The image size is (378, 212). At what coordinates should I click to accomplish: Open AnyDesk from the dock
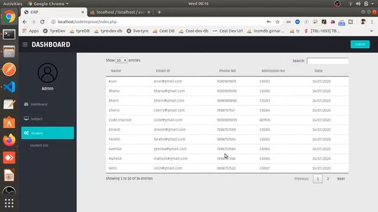(9, 158)
